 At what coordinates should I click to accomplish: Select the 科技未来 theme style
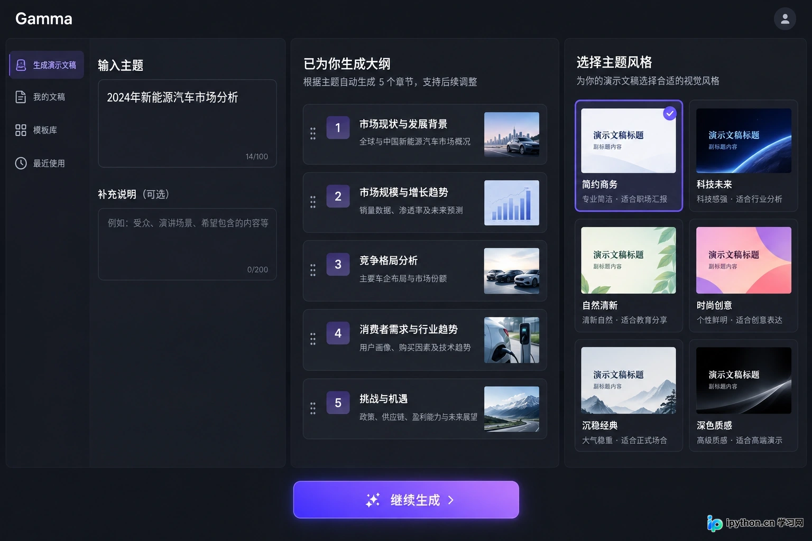743,156
